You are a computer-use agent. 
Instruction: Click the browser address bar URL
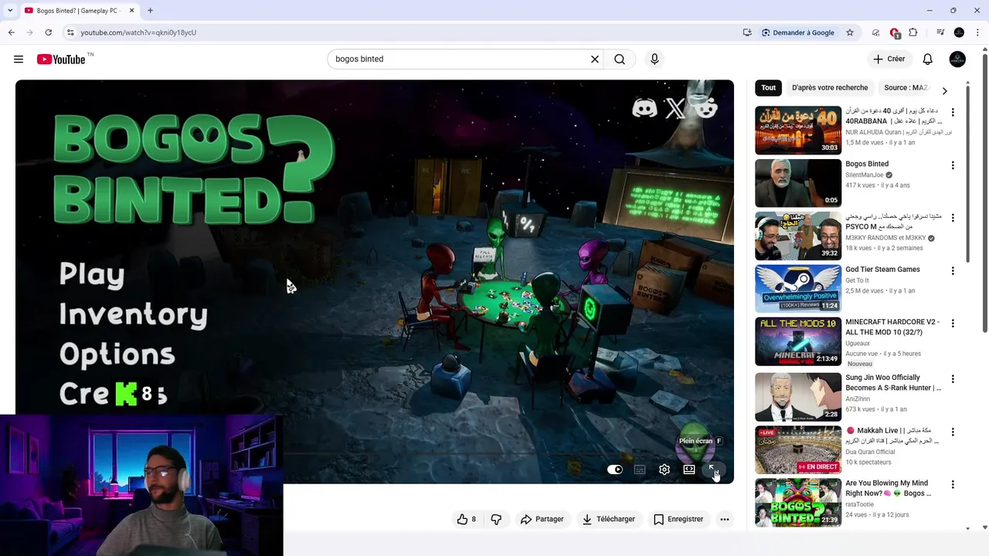tap(138, 32)
